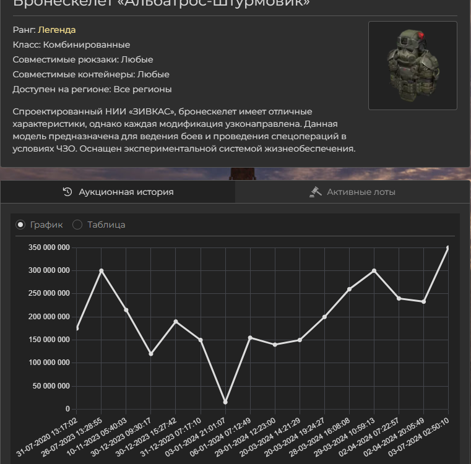
Task: Click the Альбатрос-Штурмовик armor thumbnail image
Action: point(412,66)
